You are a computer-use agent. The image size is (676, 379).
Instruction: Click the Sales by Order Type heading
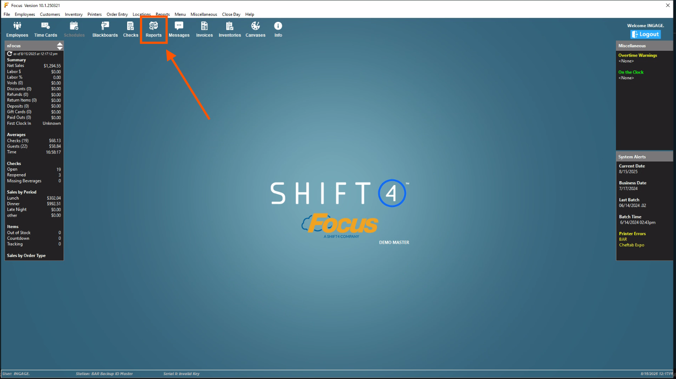(x=26, y=256)
